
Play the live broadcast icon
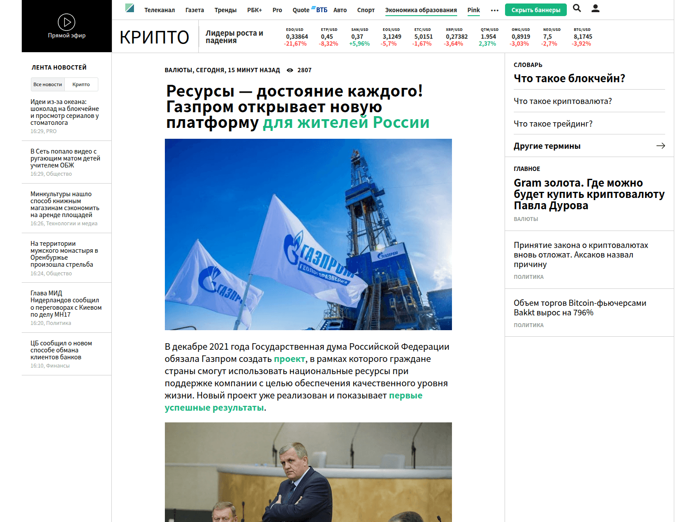(x=67, y=22)
